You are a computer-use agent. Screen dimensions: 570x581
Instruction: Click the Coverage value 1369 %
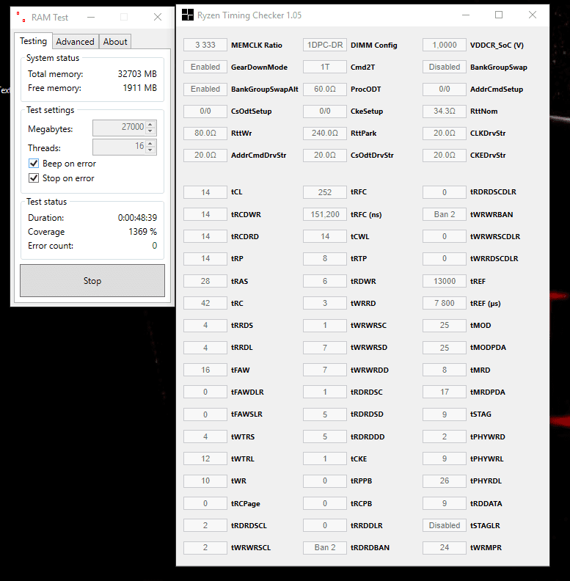click(x=143, y=232)
